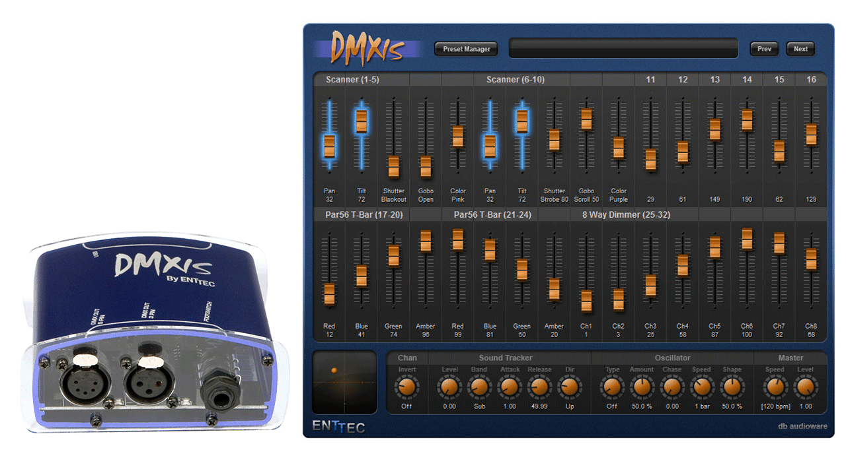
Task: Select the Scanner (1-5) bank header
Action: click(352, 80)
